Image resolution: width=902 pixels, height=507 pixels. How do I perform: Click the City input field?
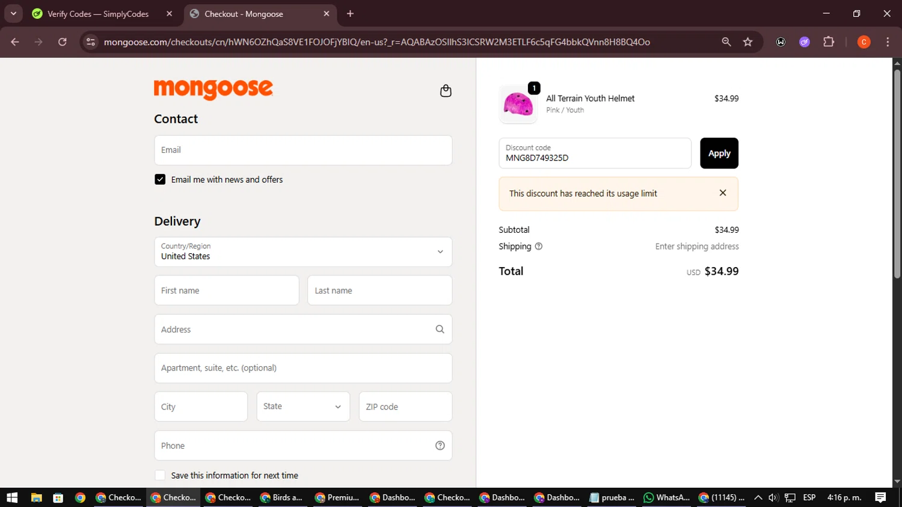[201, 407]
